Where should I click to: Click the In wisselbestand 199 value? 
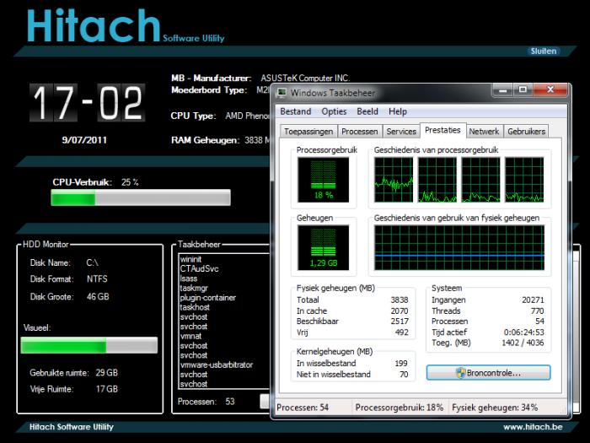[x=401, y=363]
